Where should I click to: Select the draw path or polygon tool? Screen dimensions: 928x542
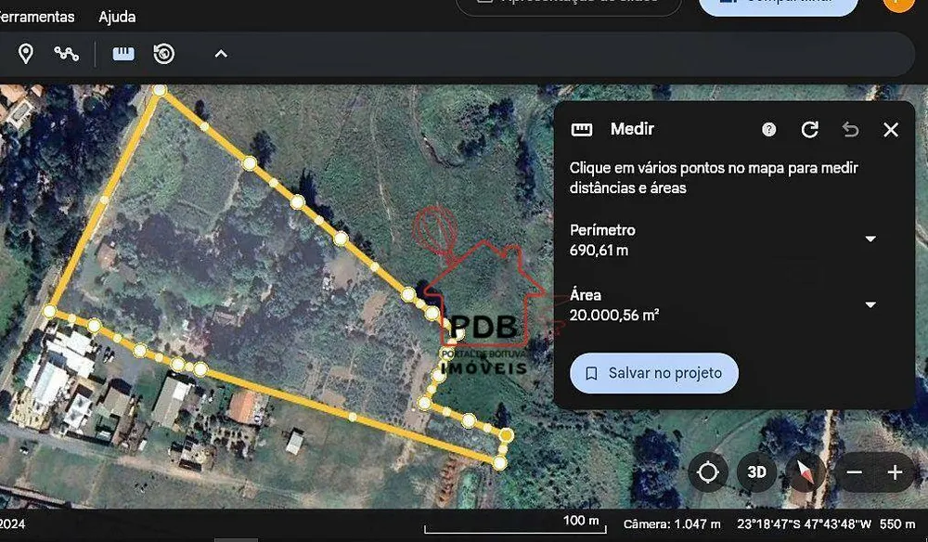pyautogui.click(x=66, y=54)
